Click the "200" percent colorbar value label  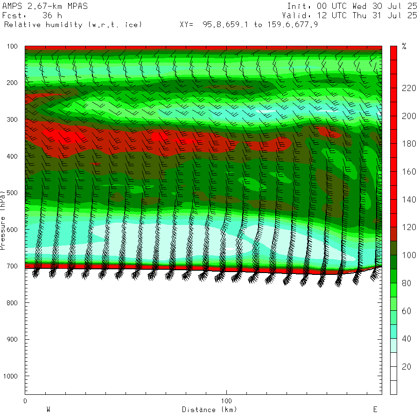(409, 116)
